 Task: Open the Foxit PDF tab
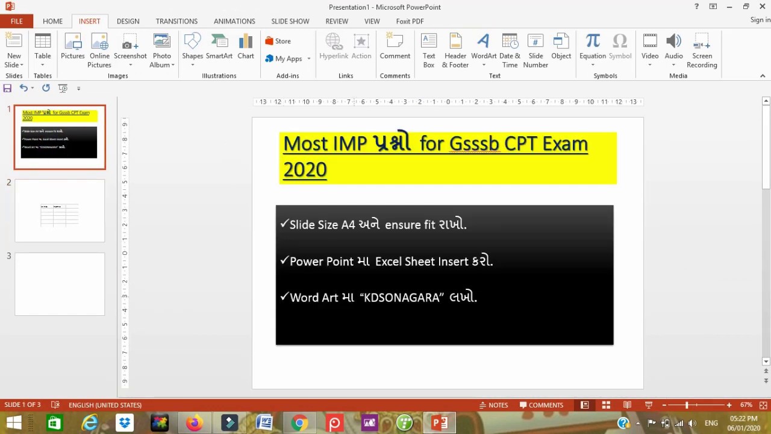coord(410,21)
